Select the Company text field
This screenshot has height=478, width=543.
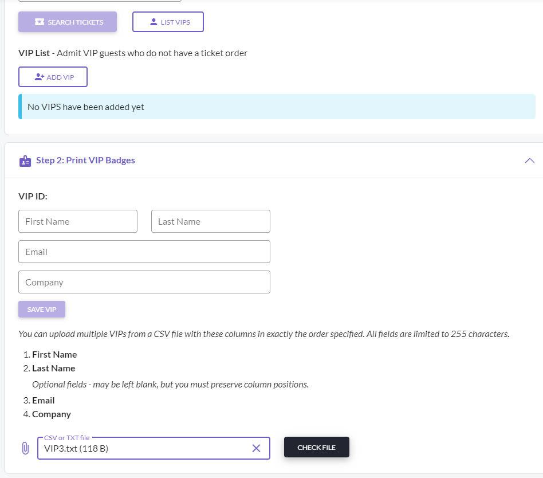pyautogui.click(x=144, y=282)
